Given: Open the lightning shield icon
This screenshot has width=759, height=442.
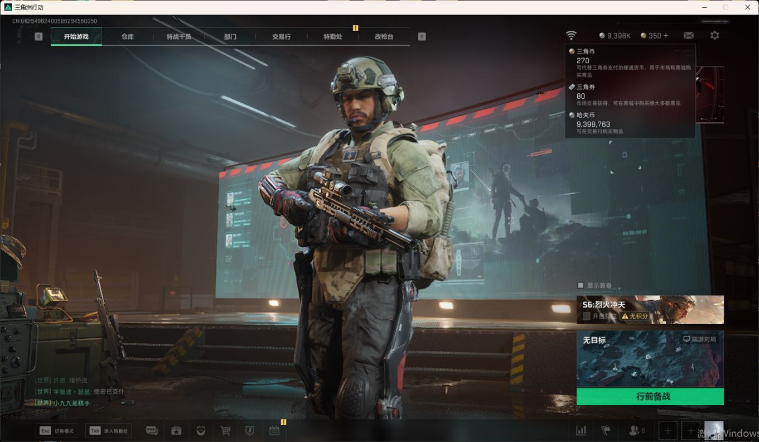Looking at the screenshot, I should pos(250,430).
